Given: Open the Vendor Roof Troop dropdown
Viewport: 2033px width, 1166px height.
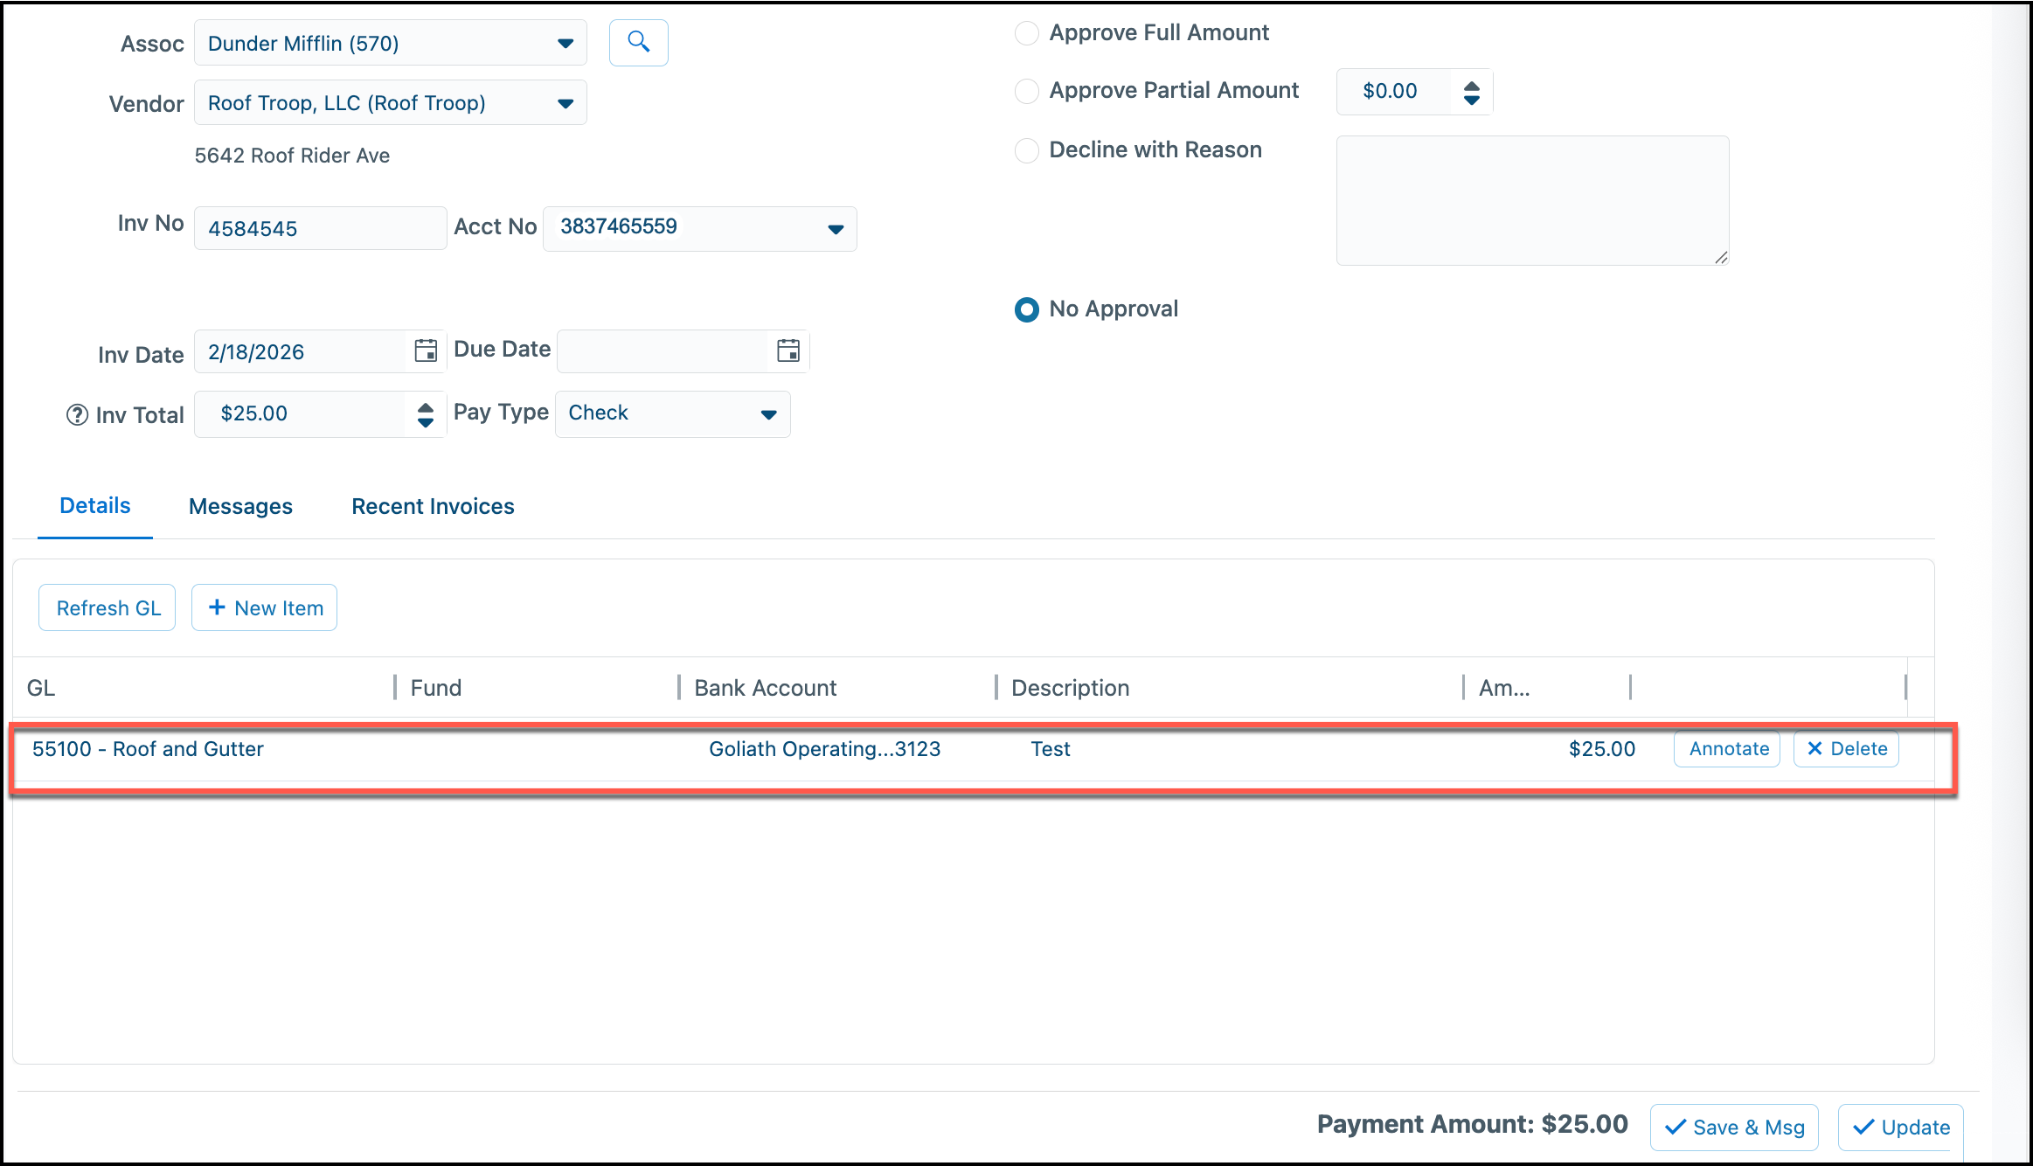Looking at the screenshot, I should coord(390,102).
